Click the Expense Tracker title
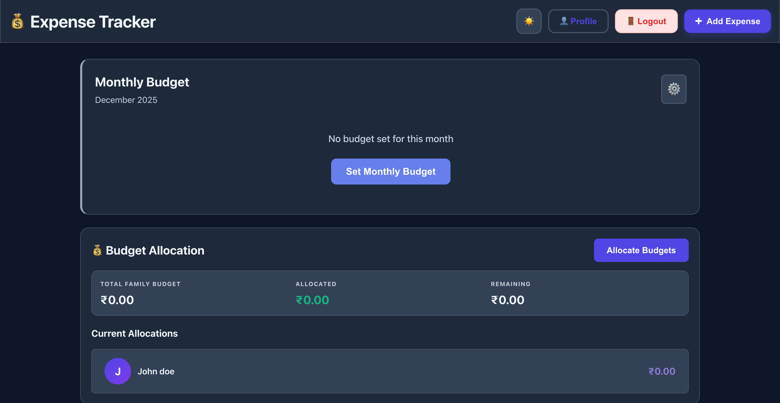The height and width of the screenshot is (403, 780). click(93, 21)
